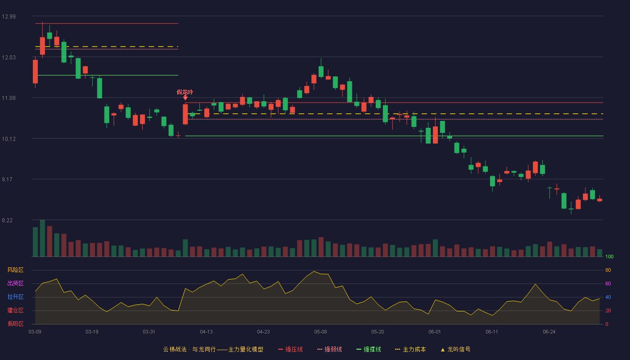Click the blue 40 indicator scale value
Viewport: 630px width, 360px height.
pos(608,297)
